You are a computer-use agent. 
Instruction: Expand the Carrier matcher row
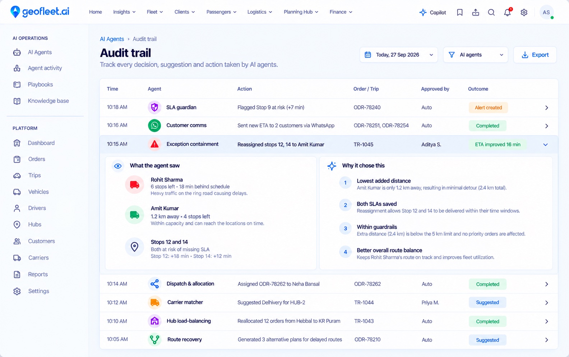tap(546, 303)
